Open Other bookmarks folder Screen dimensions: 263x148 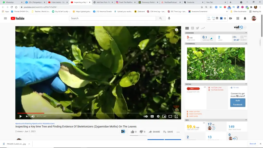[x=238, y=11]
